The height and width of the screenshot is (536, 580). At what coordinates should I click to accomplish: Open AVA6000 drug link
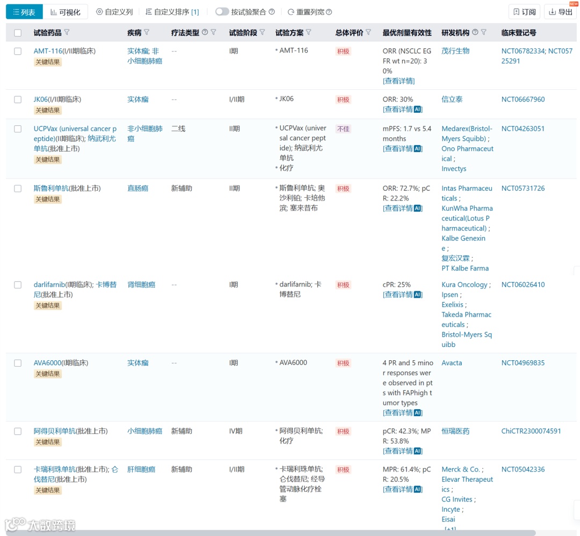[47, 363]
